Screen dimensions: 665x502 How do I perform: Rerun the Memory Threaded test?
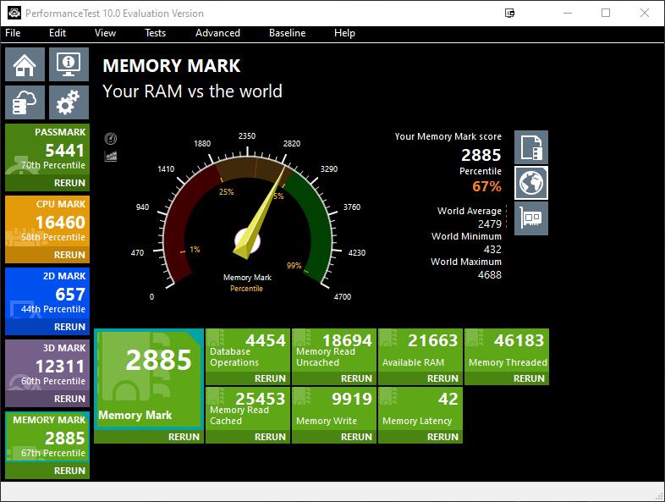coord(529,378)
